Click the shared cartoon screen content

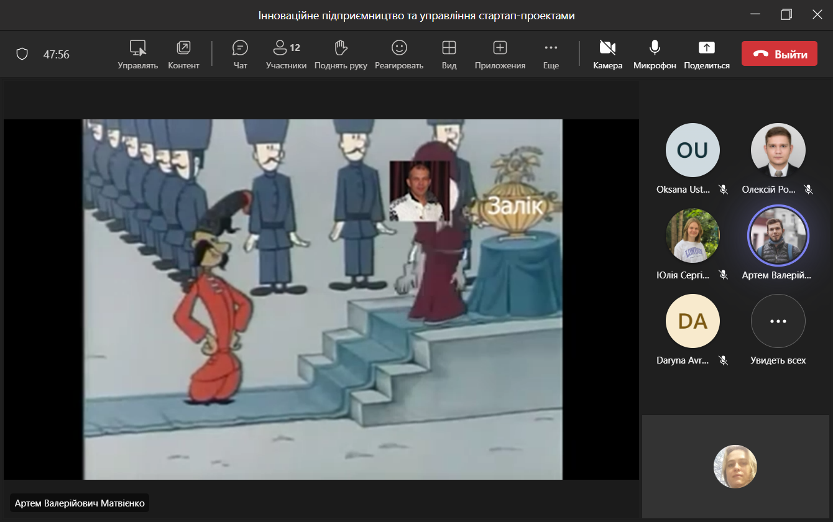pos(322,299)
